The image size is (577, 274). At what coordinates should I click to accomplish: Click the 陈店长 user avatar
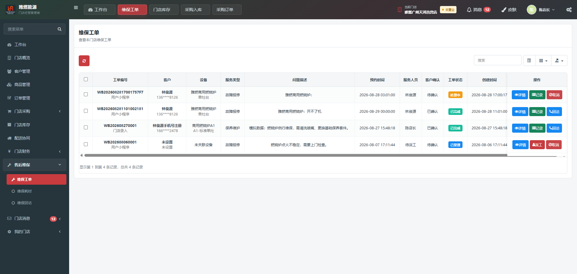[531, 10]
